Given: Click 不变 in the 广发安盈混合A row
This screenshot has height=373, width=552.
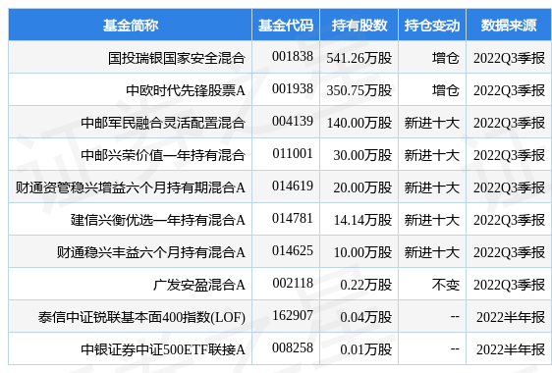Looking at the screenshot, I should coord(446,285).
